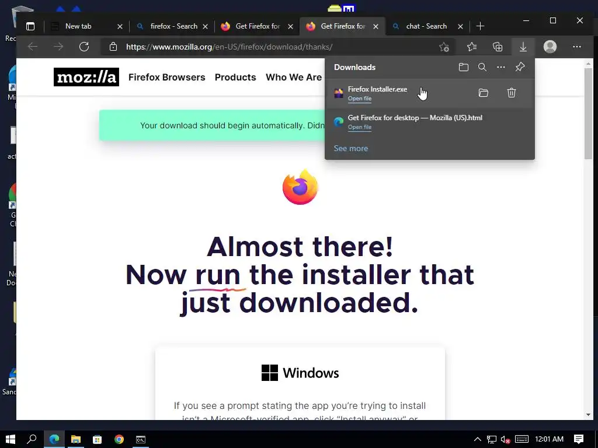
Task: Open the notification center
Action: point(579,439)
